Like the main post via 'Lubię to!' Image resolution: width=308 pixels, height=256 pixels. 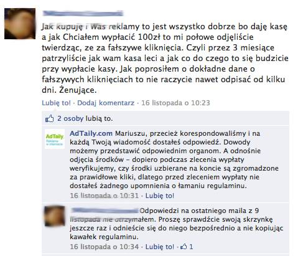point(56,103)
